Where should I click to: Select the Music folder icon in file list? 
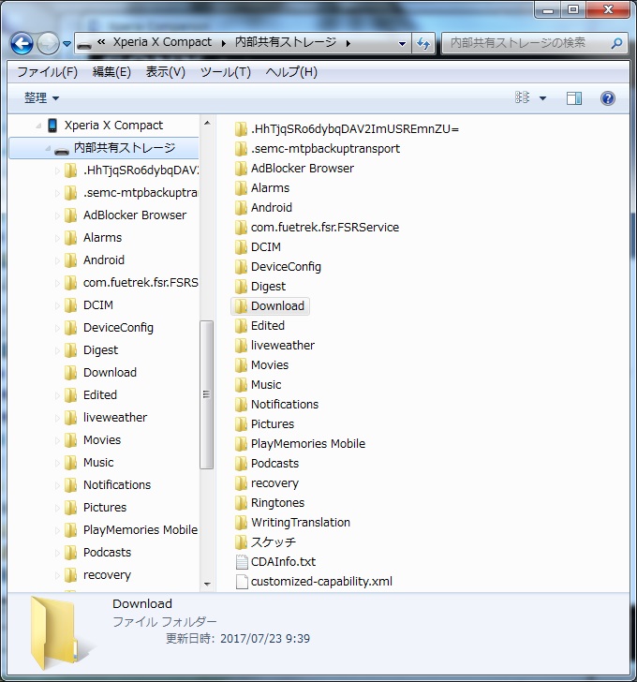241,385
